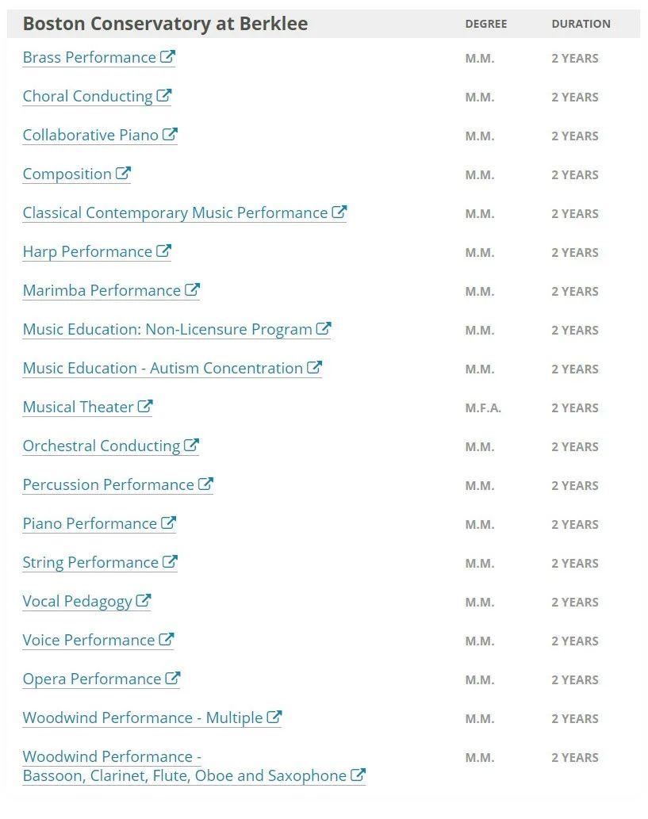This screenshot has width=648, height=819.
Task: Click the Boston Conservatory at Berklee heading
Action: pyautogui.click(x=165, y=24)
